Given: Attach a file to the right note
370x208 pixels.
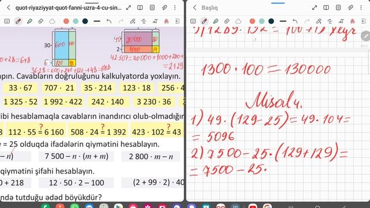Looking at the screenshot, I should coord(350,8).
